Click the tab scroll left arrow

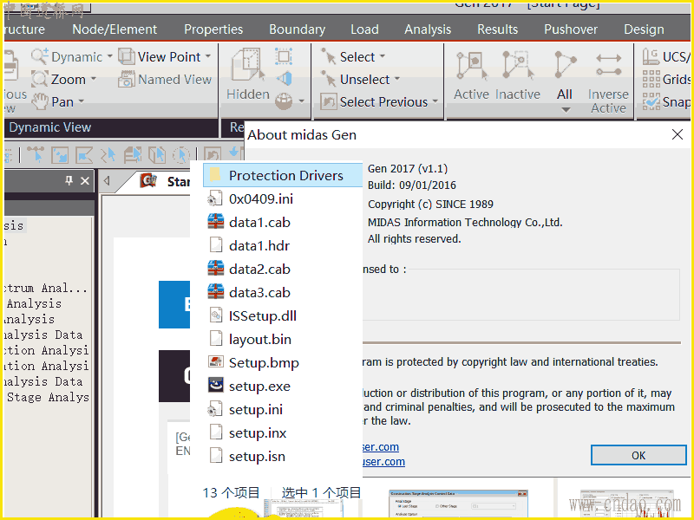point(107,181)
